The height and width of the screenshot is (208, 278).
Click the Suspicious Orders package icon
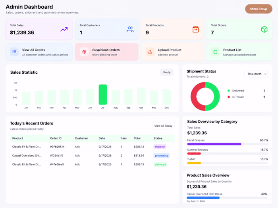84,52
